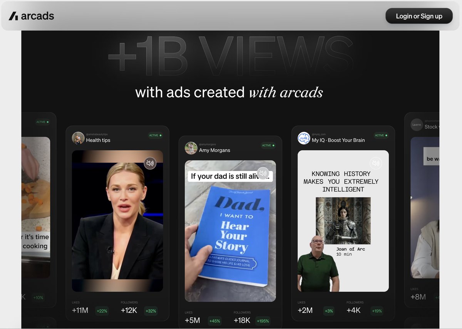Click the @myiq_com handle
The height and width of the screenshot is (329, 462).
coord(319,134)
